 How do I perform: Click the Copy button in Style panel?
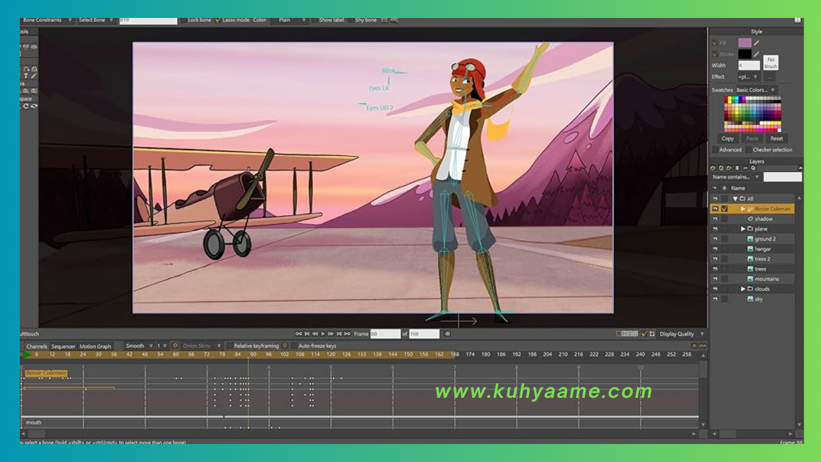(x=727, y=138)
